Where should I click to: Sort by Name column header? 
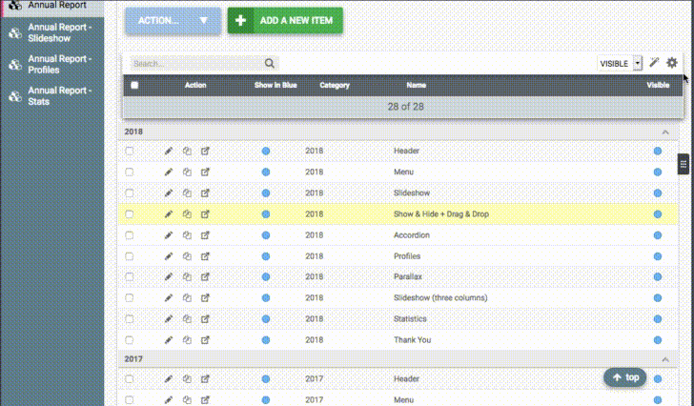pos(416,86)
